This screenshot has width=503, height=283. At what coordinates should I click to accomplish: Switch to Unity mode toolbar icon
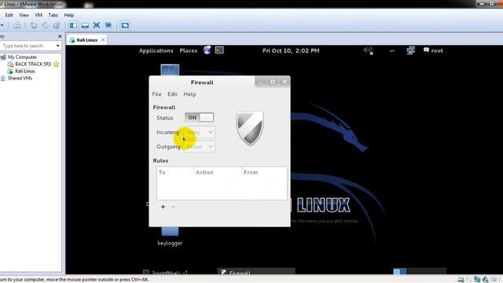(108, 25)
